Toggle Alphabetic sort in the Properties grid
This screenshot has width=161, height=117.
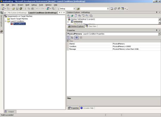coord(72,38)
